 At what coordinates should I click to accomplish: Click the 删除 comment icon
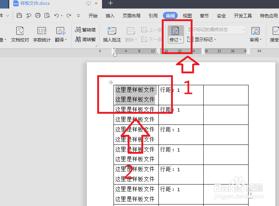131,31
